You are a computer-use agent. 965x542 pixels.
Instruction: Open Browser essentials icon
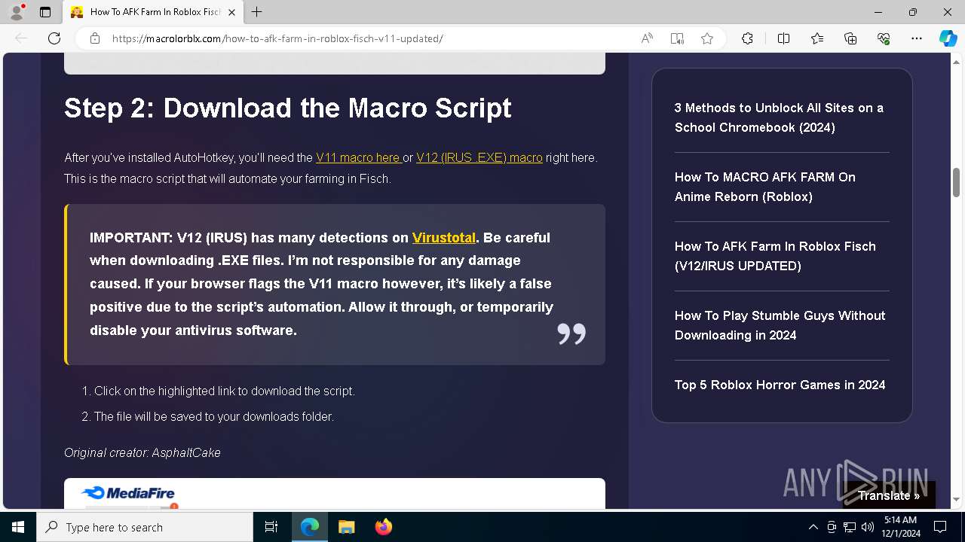[x=884, y=38]
